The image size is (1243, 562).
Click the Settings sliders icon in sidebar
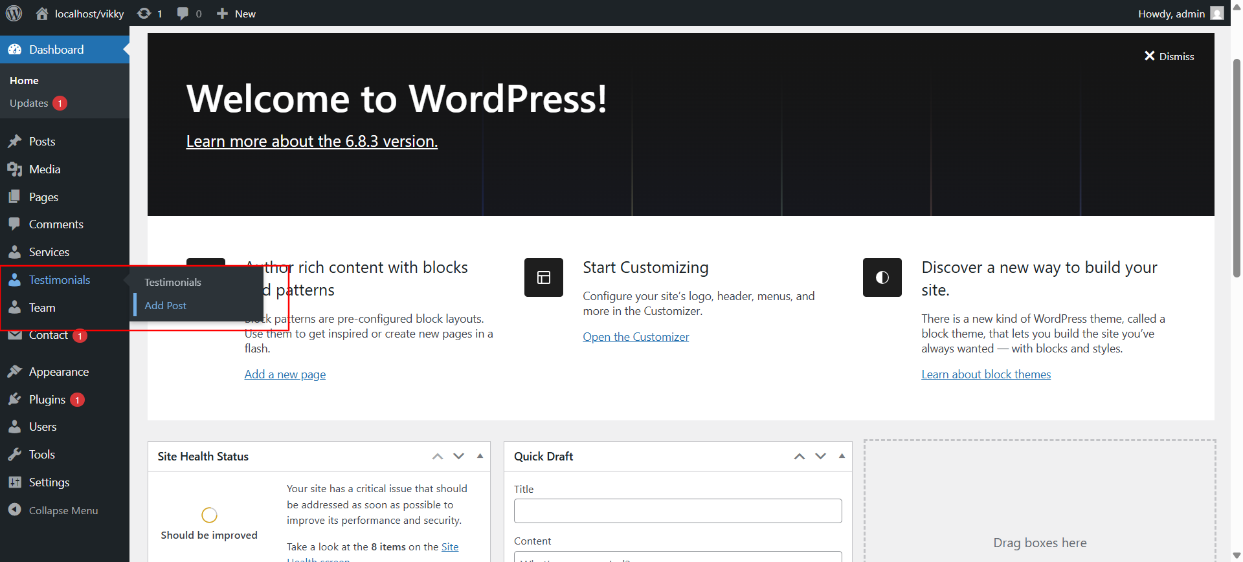[15, 482]
